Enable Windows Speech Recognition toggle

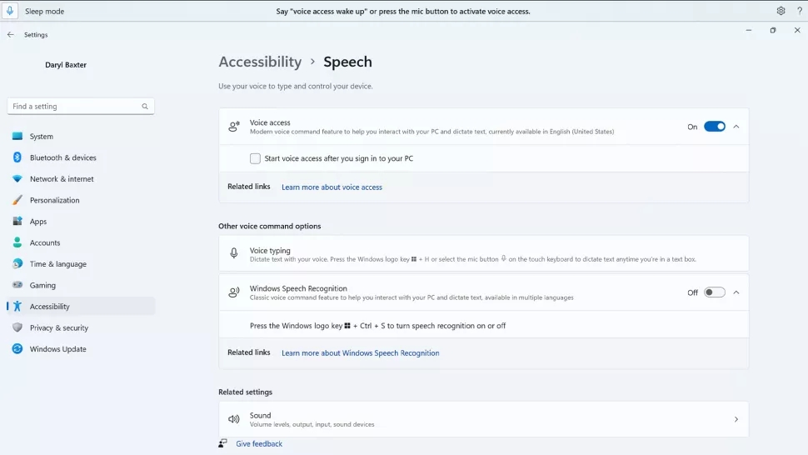(x=714, y=292)
